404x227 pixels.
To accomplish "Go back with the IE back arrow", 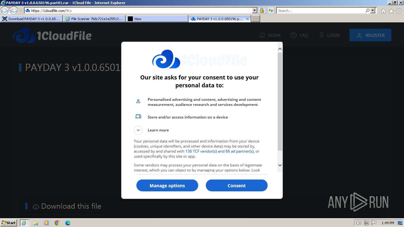I will click(x=5, y=10).
